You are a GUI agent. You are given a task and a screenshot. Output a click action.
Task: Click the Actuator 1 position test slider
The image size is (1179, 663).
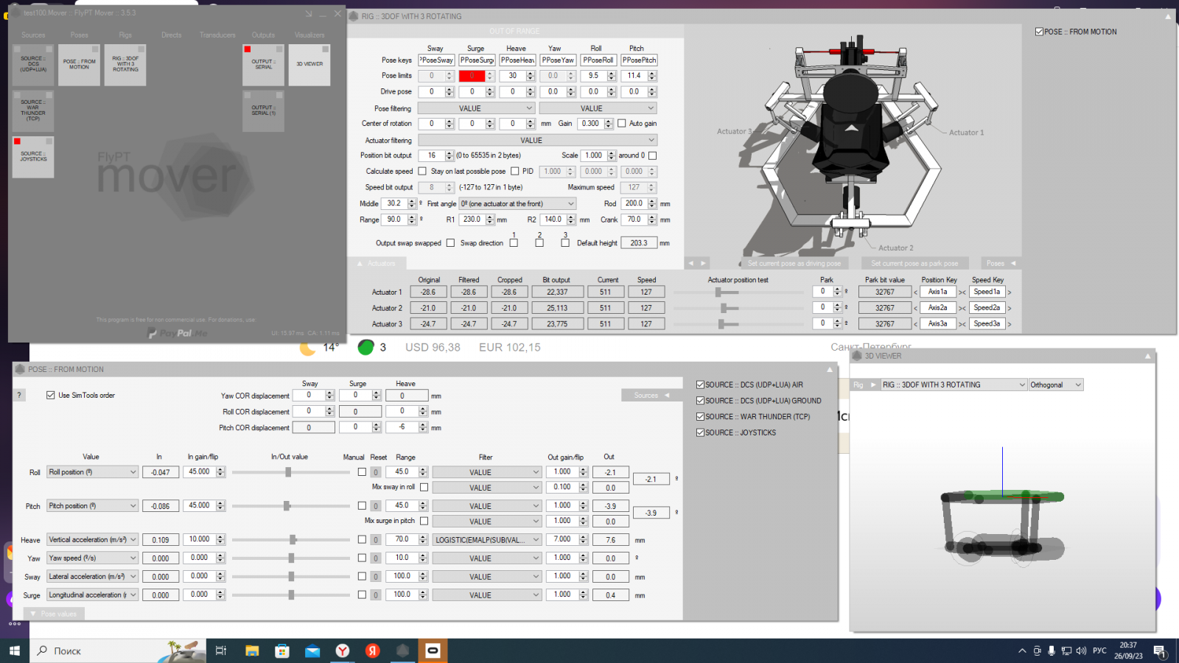738,292
